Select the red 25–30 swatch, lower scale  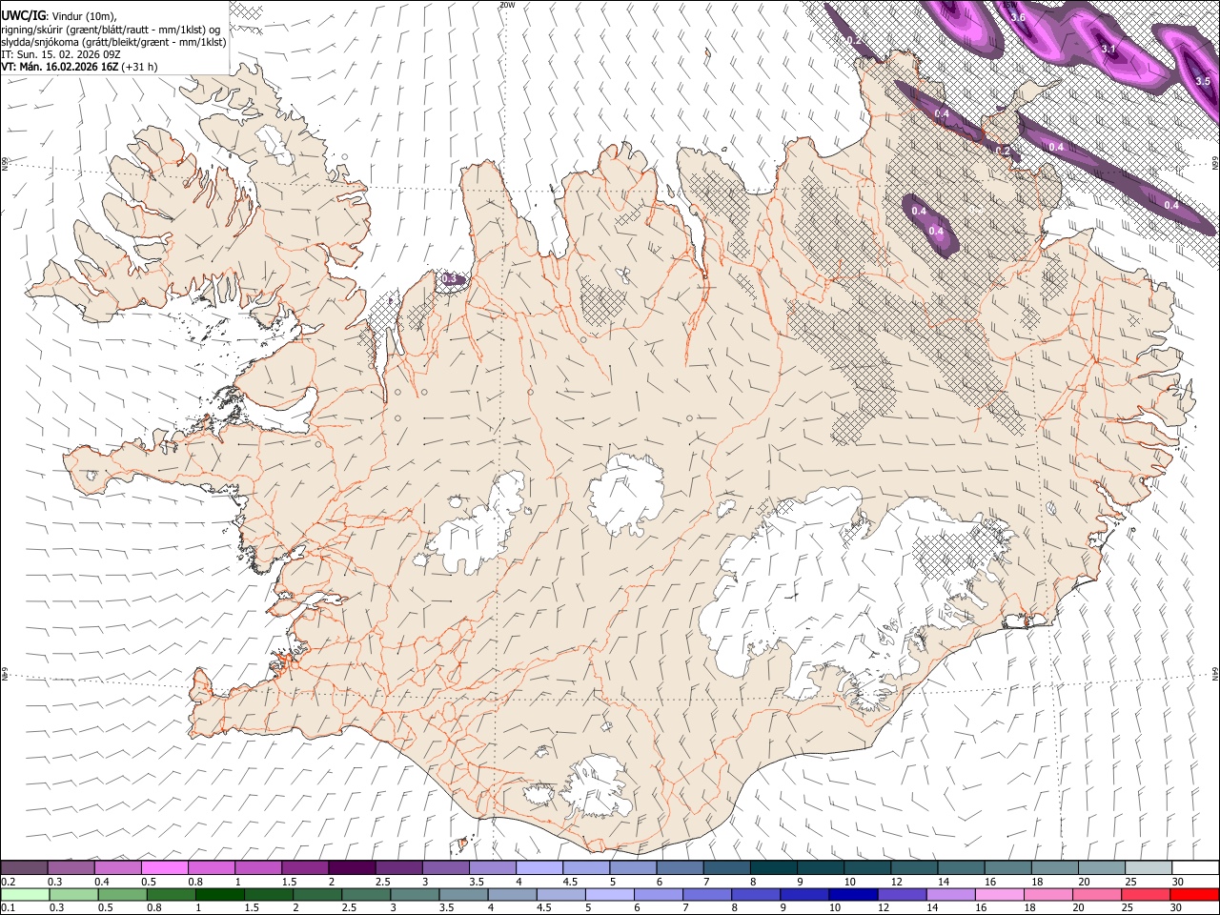coord(1148,894)
